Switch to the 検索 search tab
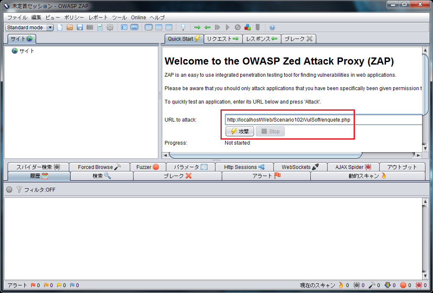 (102, 176)
